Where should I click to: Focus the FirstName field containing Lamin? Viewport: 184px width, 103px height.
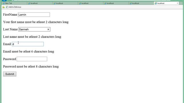(34, 15)
